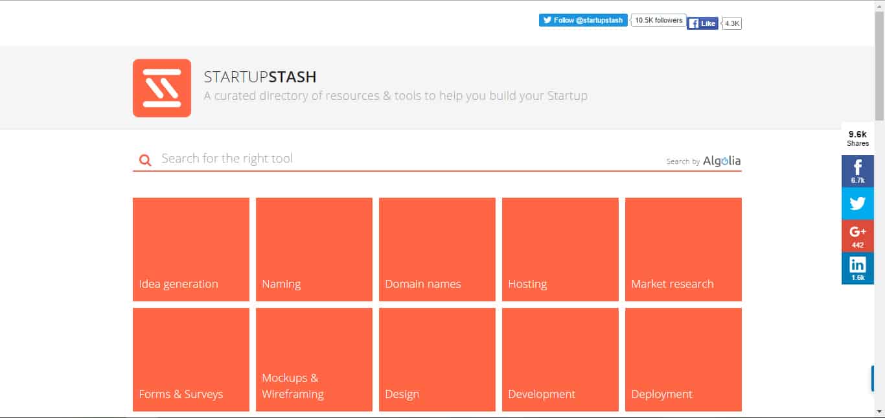Viewport: 885px width, 418px height.
Task: Click the search magnifier icon
Action: point(145,159)
